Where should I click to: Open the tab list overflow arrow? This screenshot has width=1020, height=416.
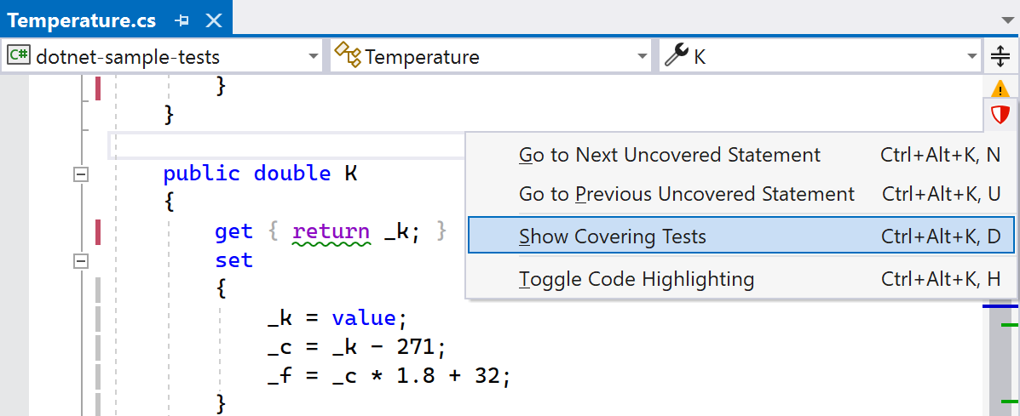coord(1006,20)
